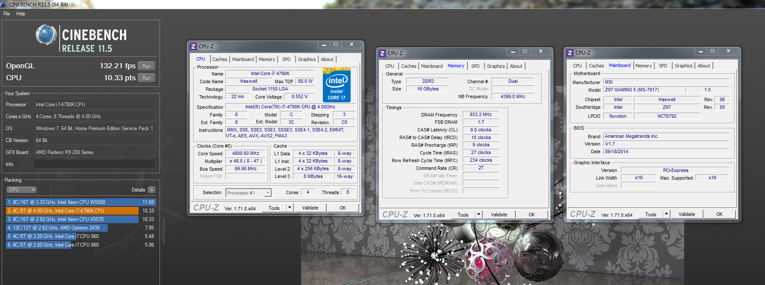Select the Core i7 CPU 860 ranking row
This screenshot has height=285, width=765.
click(81, 245)
